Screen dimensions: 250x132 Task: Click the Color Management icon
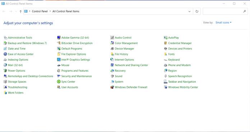(x=112, y=43)
